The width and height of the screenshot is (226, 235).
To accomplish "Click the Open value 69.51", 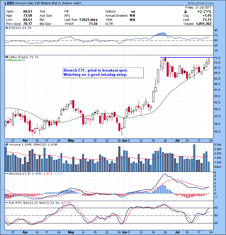I will coord(28,12).
